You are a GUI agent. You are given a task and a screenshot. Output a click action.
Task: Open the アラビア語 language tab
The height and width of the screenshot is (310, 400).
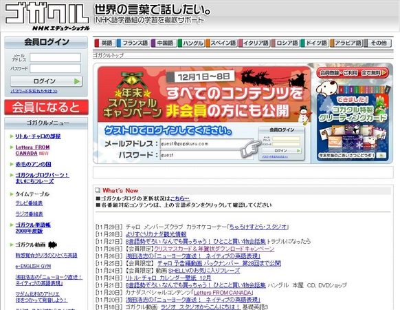346,43
